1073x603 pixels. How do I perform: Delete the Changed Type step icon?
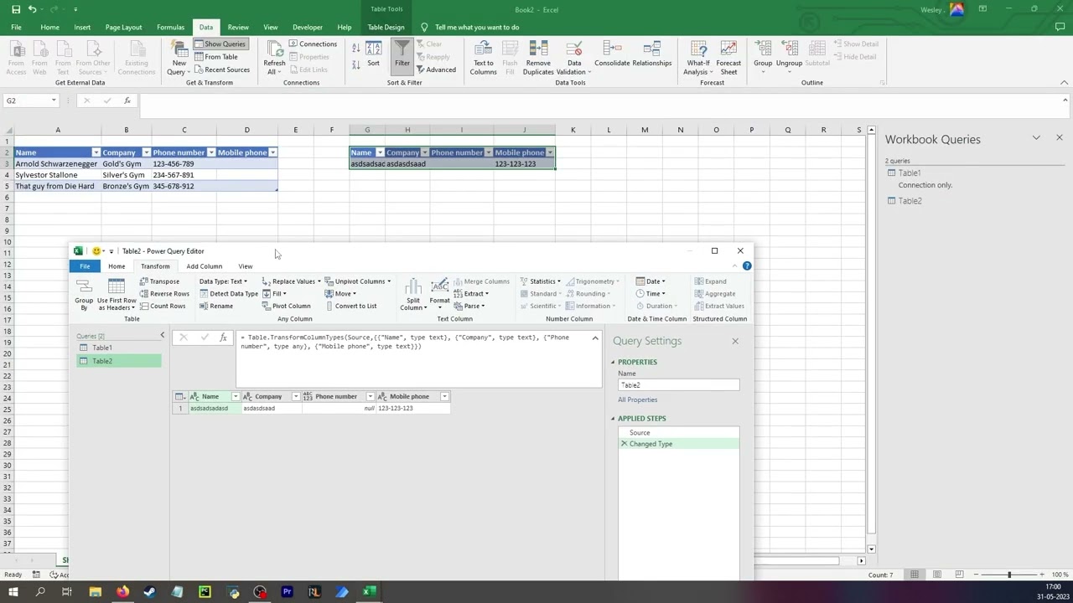pyautogui.click(x=624, y=444)
